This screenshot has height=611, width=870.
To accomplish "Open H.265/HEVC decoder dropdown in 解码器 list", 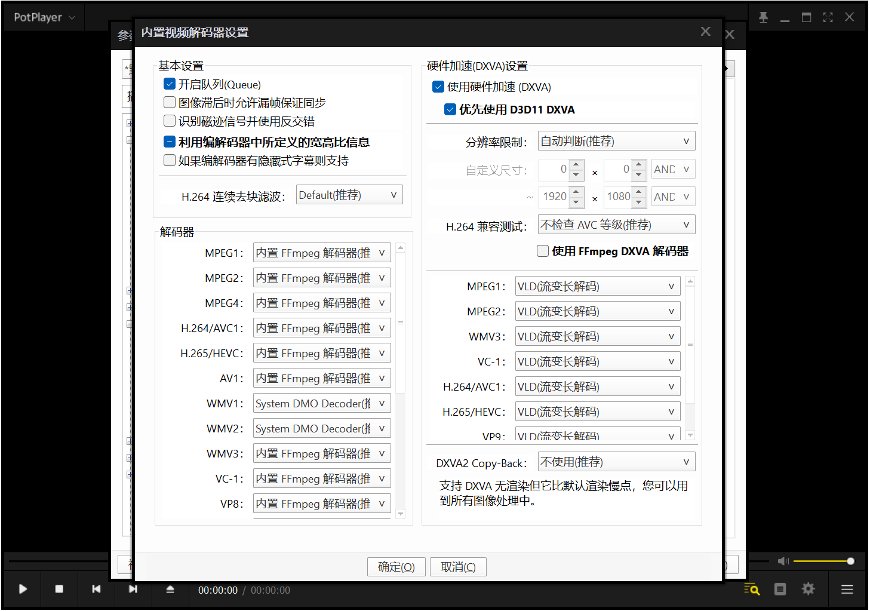I will pyautogui.click(x=322, y=353).
